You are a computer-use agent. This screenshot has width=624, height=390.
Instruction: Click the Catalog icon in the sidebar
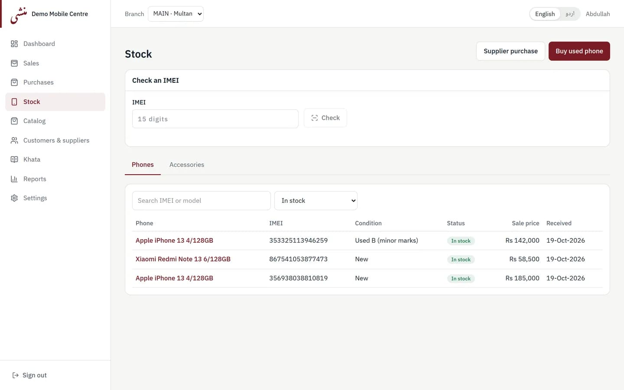[14, 121]
